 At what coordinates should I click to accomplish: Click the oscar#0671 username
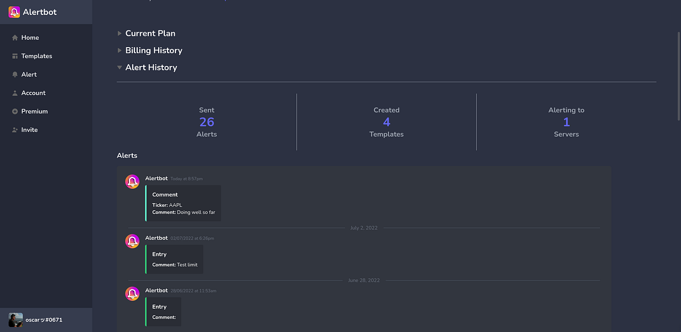(x=44, y=320)
